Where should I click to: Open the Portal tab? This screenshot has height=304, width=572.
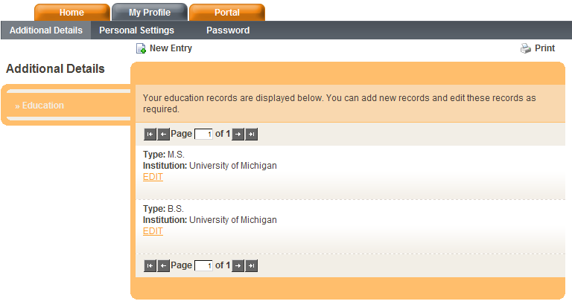tap(226, 13)
